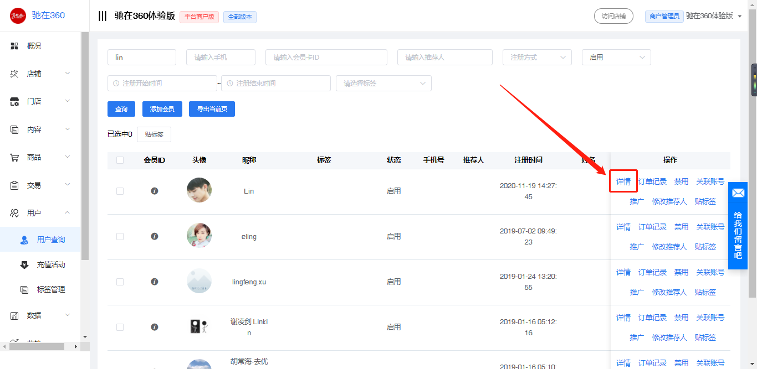Click the 请输入推荐人 input field

445,57
